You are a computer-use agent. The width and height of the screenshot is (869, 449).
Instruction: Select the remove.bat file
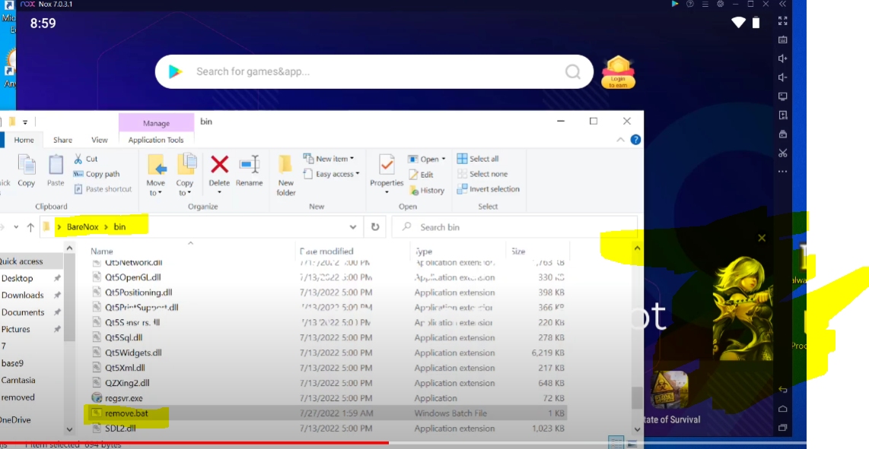(126, 413)
